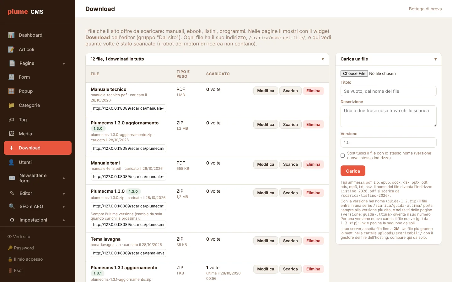Viewport: 452px width, 282px height.
Task: Click the SEO e AEO magnifier icon
Action: 12,206
